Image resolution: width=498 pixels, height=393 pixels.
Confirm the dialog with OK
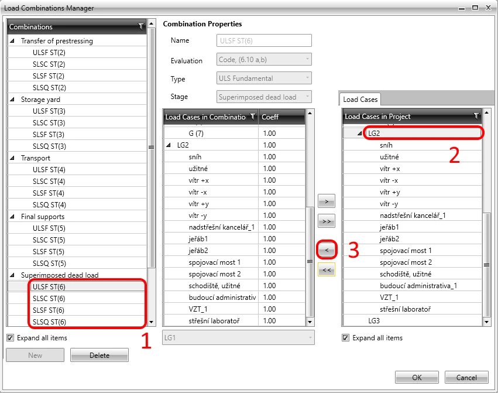(x=417, y=377)
